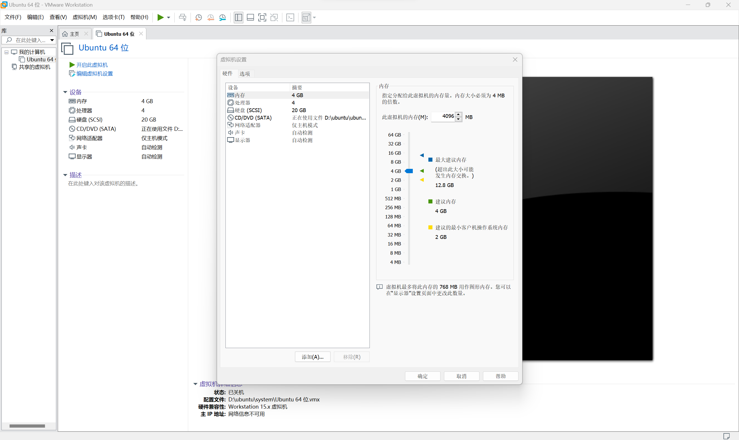
Task: Switch to the 选项 tab in settings
Action: 245,73
